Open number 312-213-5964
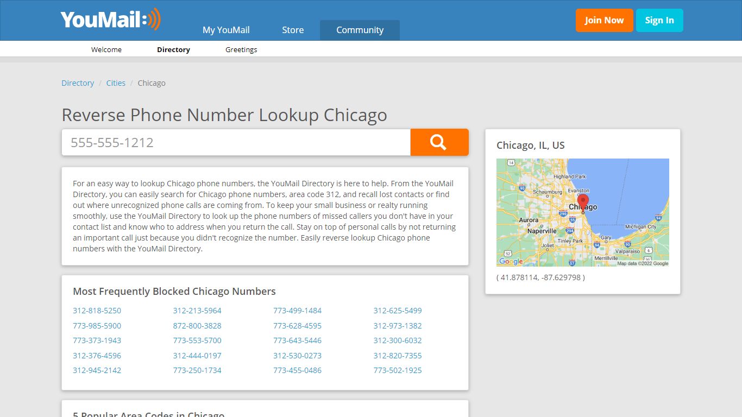 tap(197, 311)
